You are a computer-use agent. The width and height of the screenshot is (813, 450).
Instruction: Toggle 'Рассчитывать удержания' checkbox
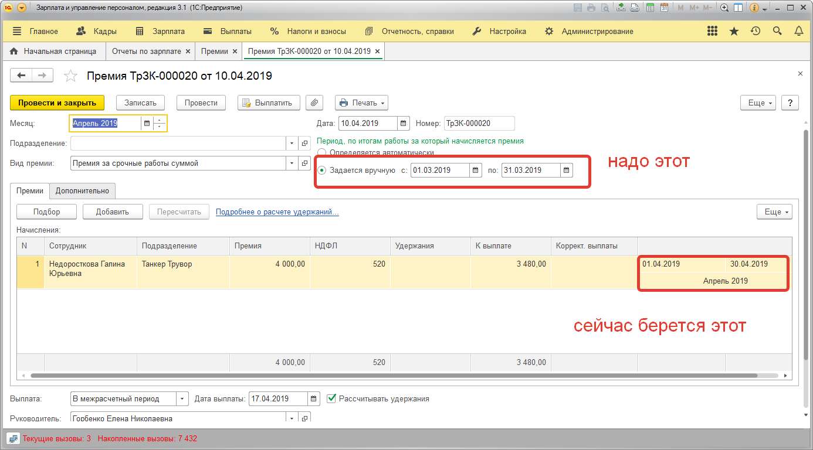(x=331, y=398)
